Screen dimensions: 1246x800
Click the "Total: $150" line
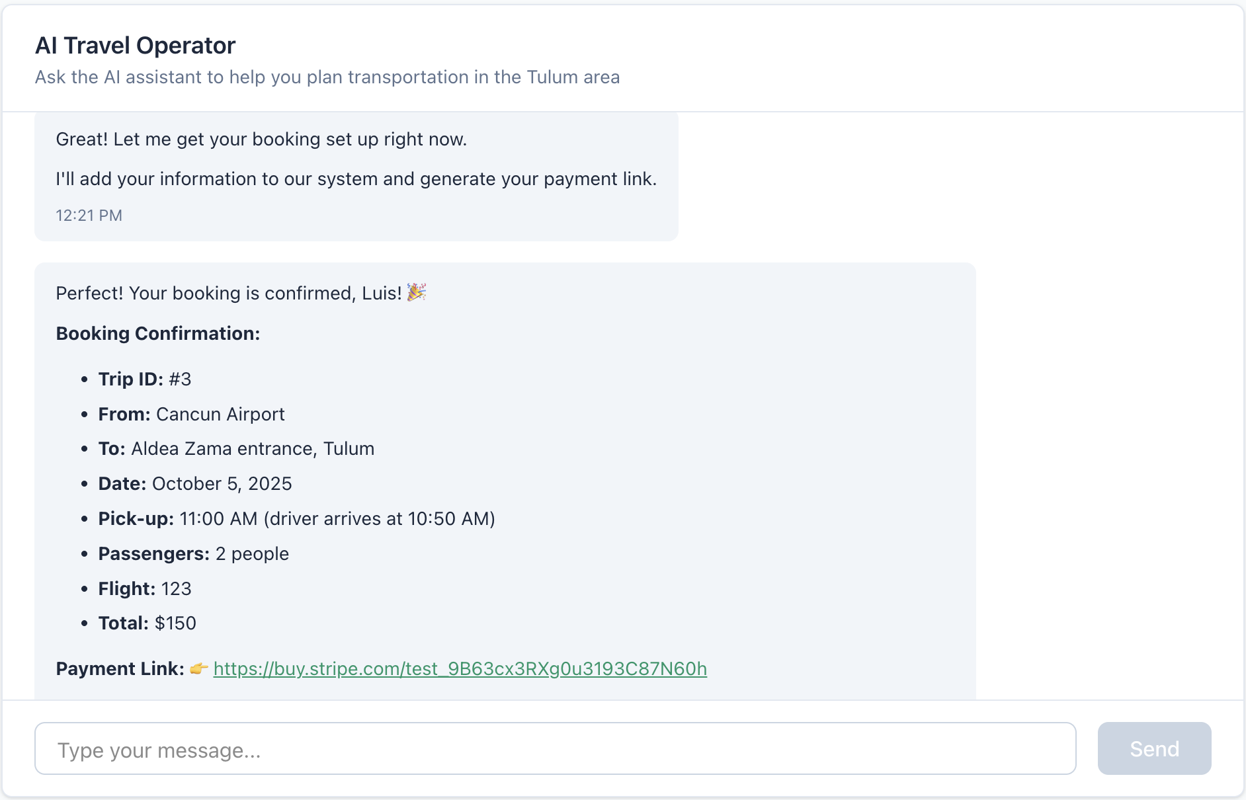[147, 623]
